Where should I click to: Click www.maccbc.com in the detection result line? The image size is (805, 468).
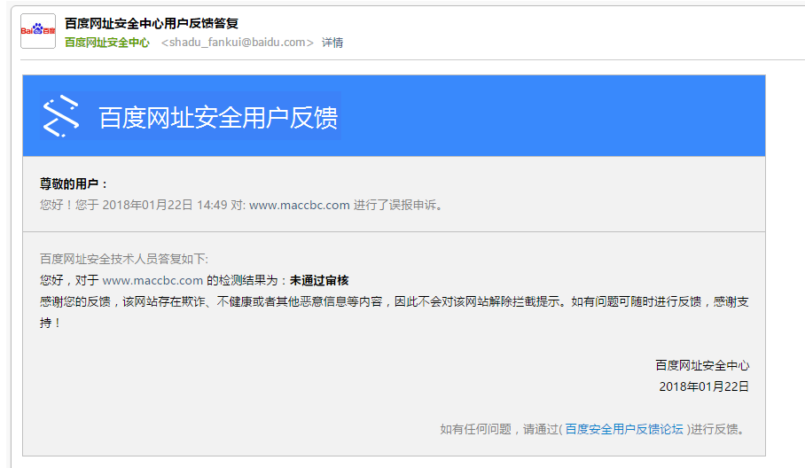click(x=152, y=281)
